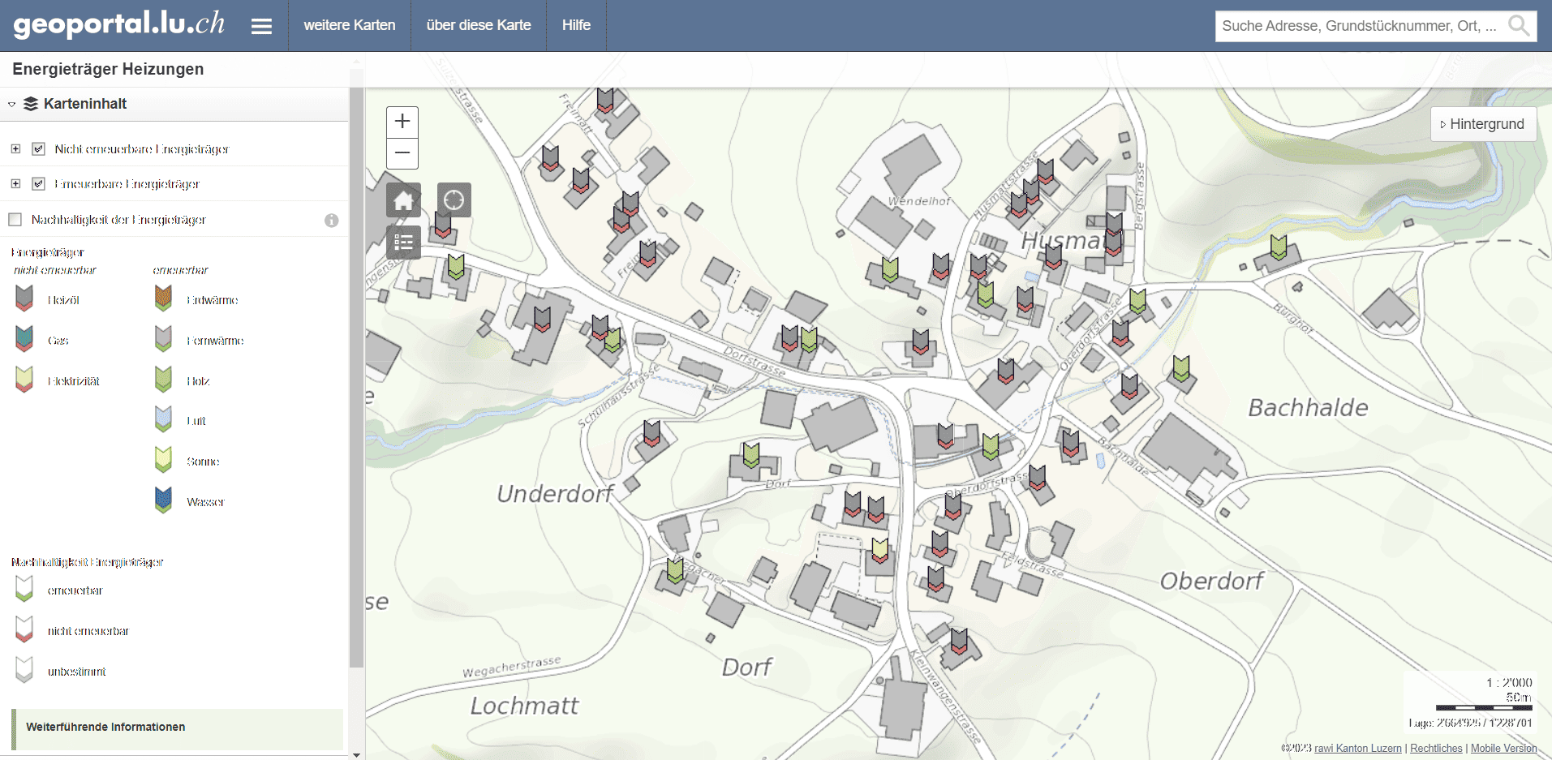Click the Sonne legend marker icon
The image size is (1552, 760).
[163, 460]
